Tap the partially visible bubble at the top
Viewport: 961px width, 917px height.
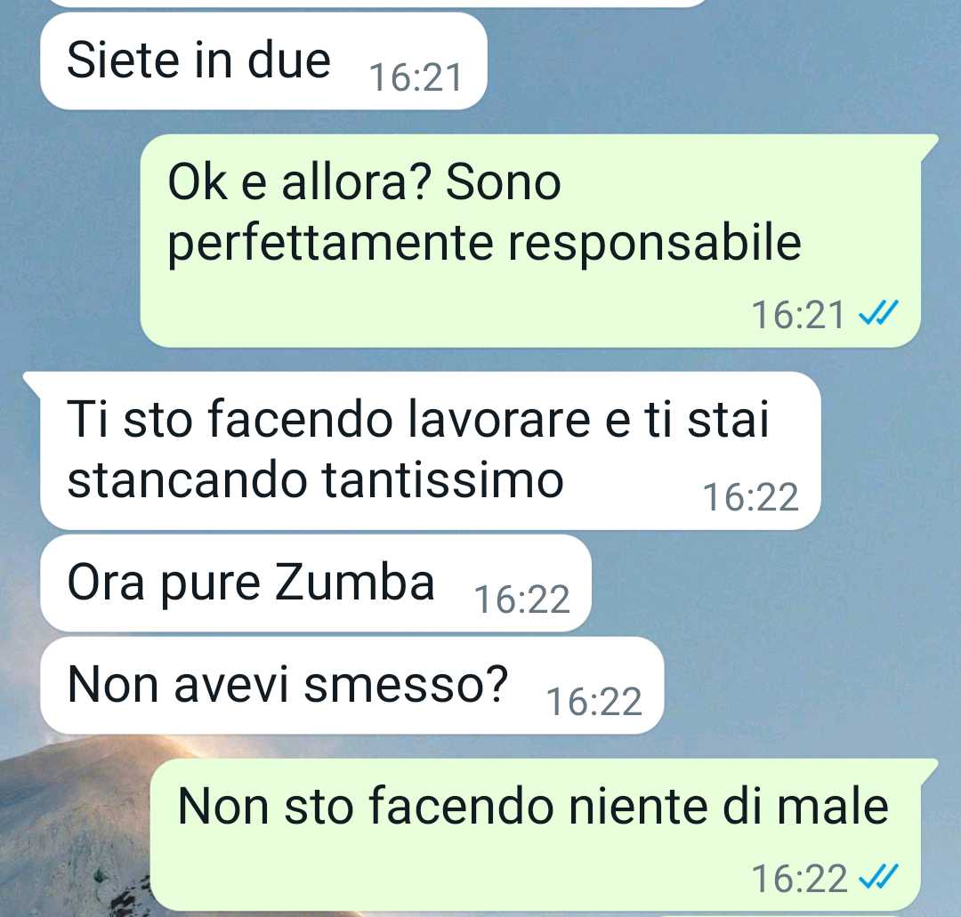point(376,3)
